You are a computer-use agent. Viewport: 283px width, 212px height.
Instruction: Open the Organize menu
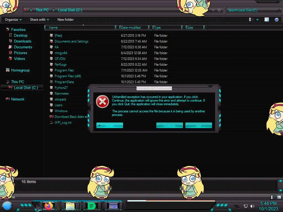tap(13, 20)
